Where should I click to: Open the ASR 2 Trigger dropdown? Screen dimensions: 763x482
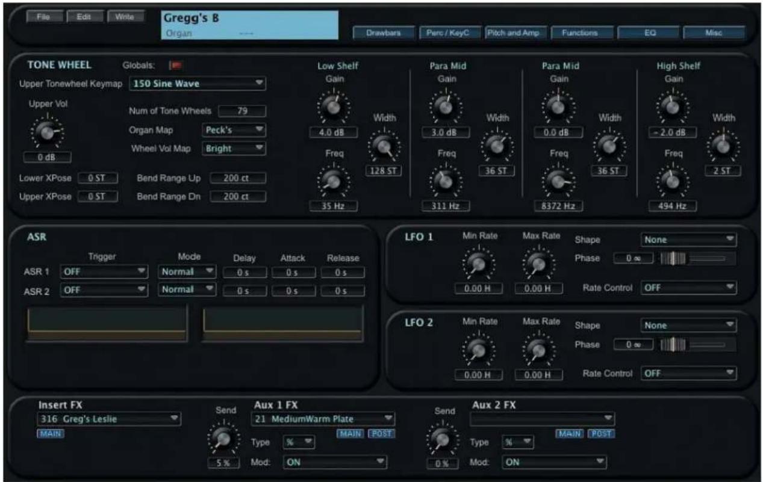point(105,290)
